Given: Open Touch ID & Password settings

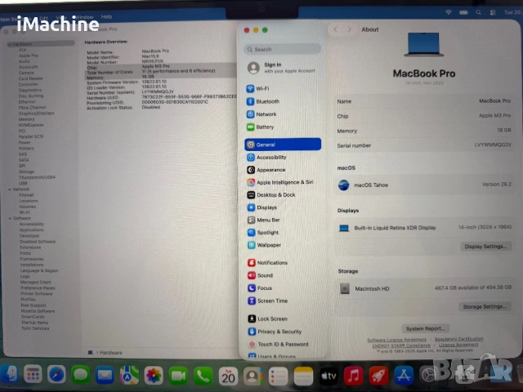Looking at the screenshot, I should coord(283,344).
